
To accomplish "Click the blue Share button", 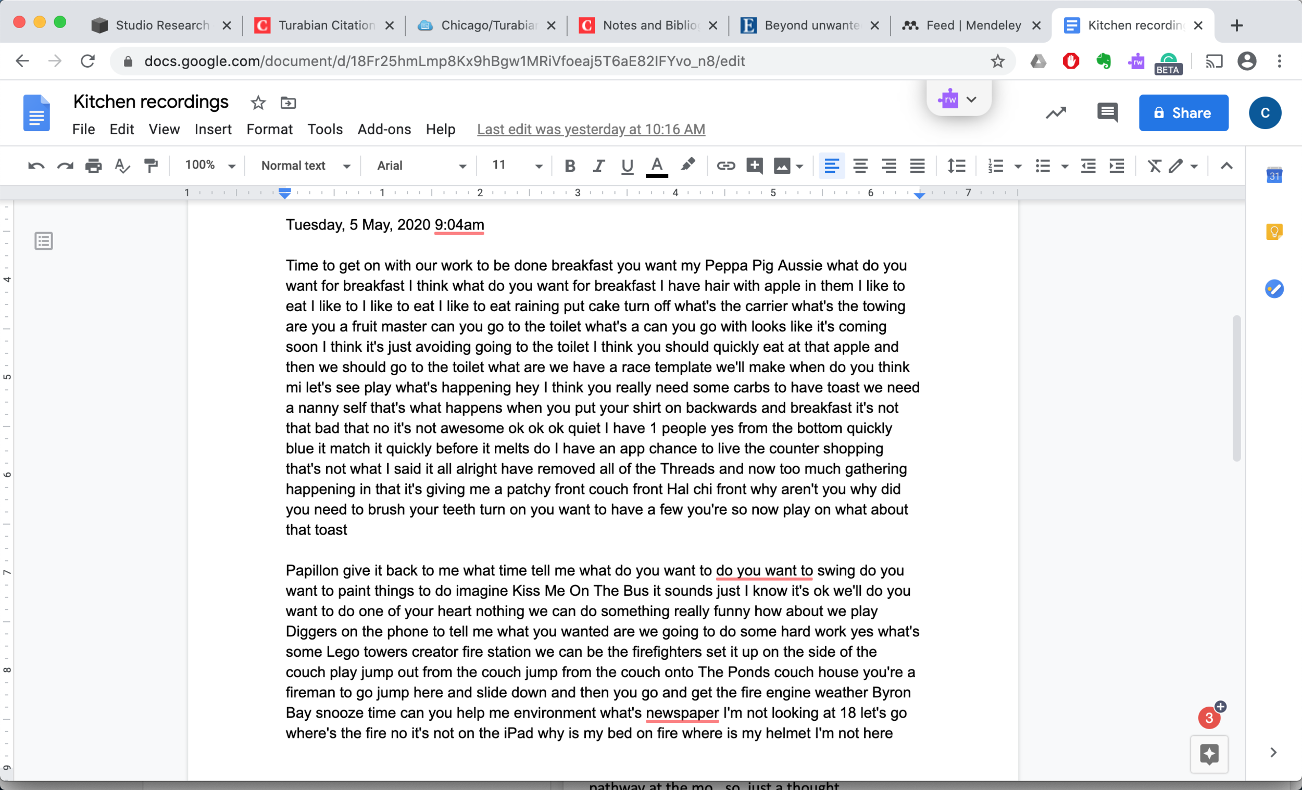I will click(x=1183, y=112).
